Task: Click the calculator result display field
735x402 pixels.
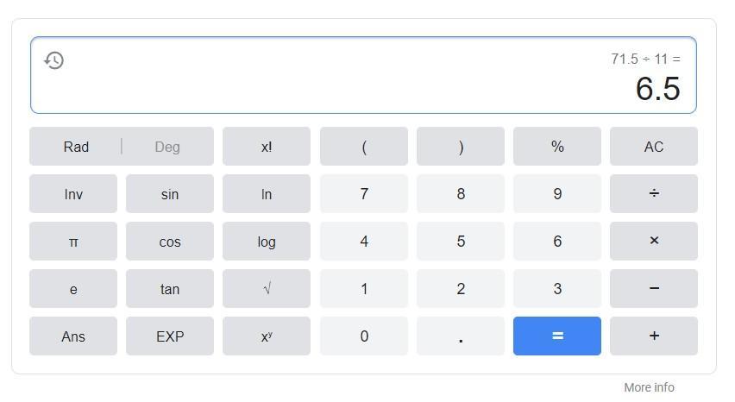Action: pos(362,76)
